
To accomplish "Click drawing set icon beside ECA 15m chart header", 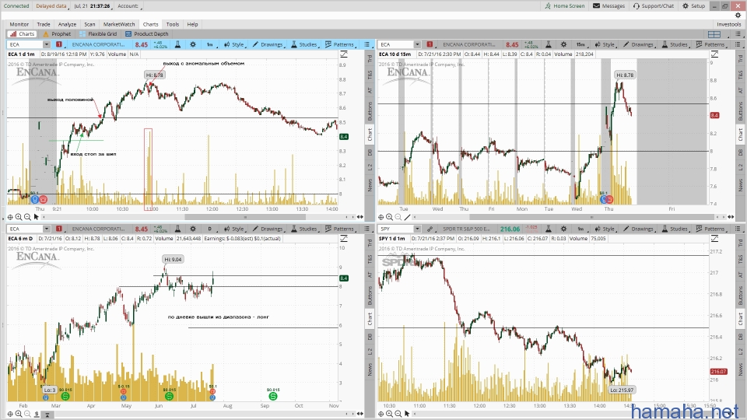I will coord(714,54).
